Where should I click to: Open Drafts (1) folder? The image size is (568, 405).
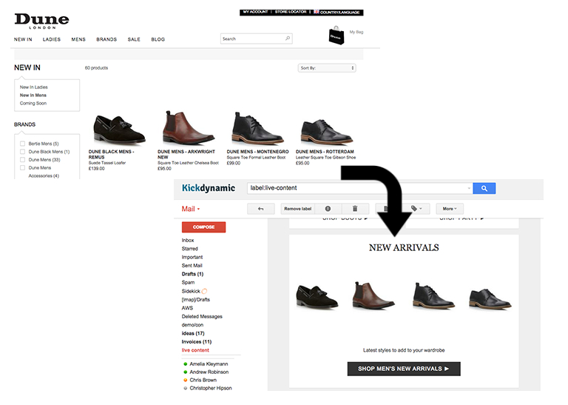(192, 274)
